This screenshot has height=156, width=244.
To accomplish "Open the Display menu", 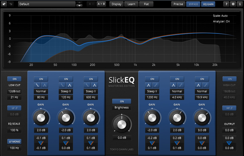I will click(117, 4).
